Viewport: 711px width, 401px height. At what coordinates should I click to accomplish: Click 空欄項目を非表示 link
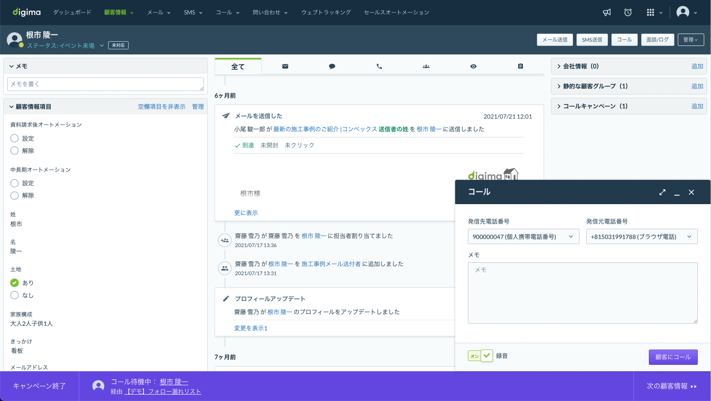162,107
